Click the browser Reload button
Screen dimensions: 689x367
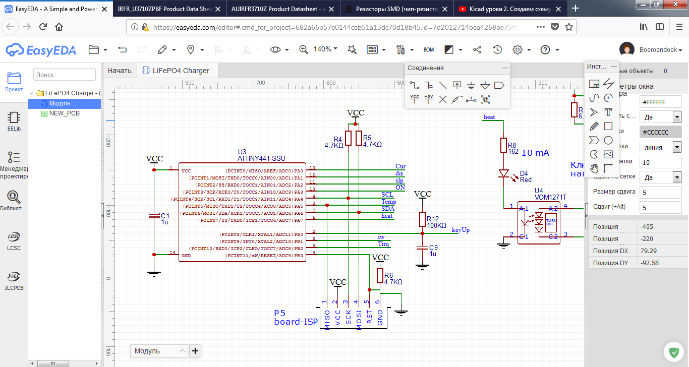(x=43, y=27)
